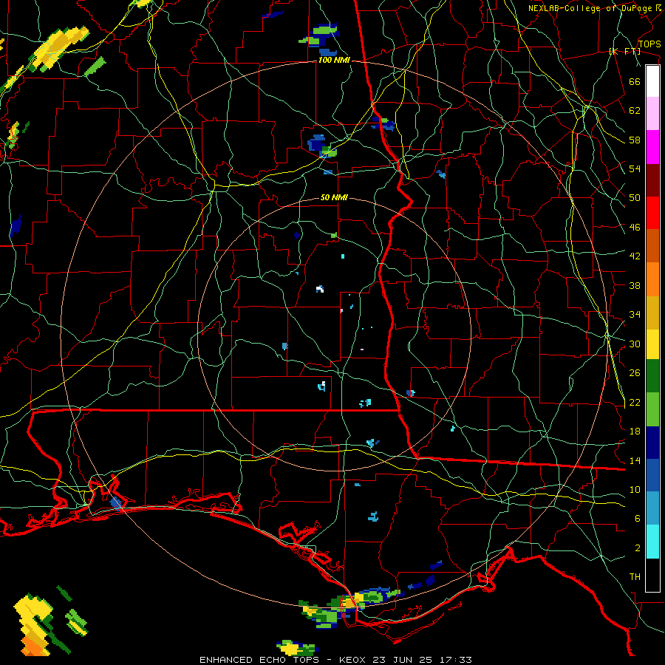Click the legend value 30

(635, 344)
